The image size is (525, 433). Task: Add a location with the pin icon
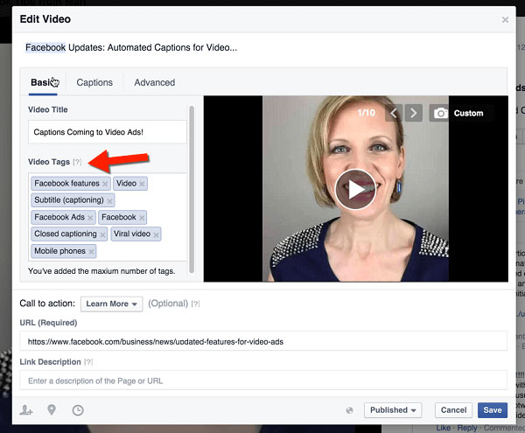click(52, 409)
